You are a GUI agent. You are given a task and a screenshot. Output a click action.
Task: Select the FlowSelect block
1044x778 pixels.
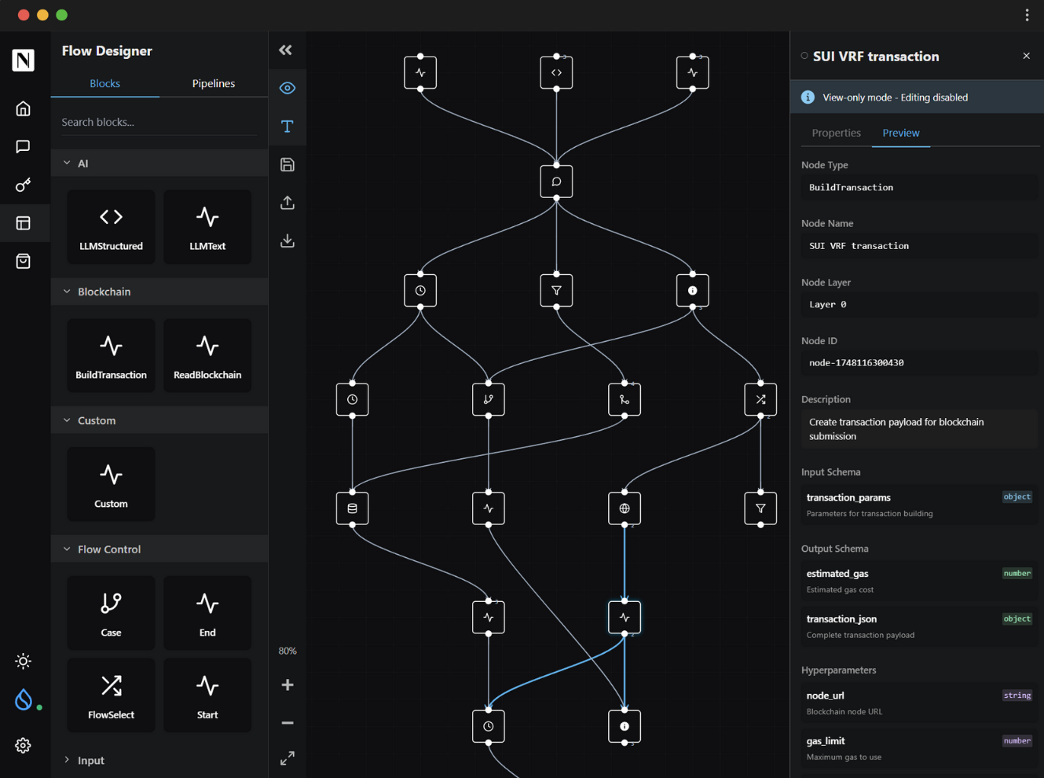(x=111, y=695)
